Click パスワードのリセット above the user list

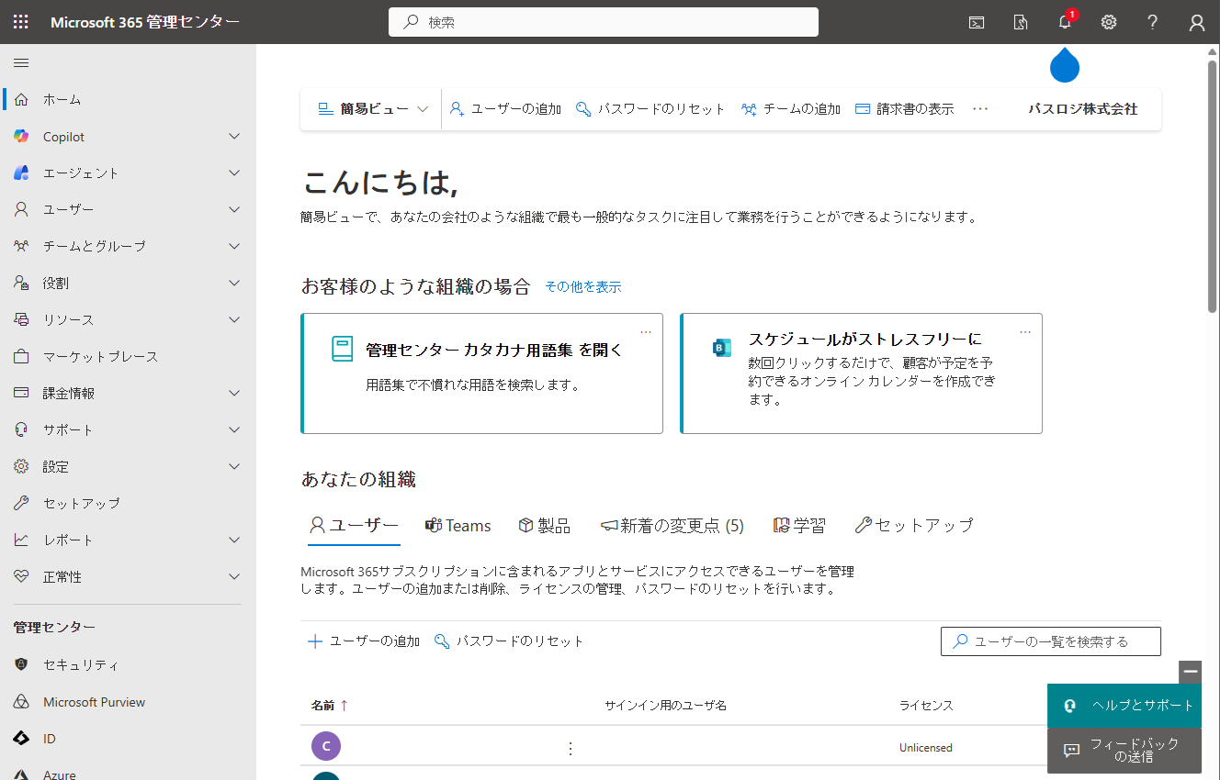(508, 641)
